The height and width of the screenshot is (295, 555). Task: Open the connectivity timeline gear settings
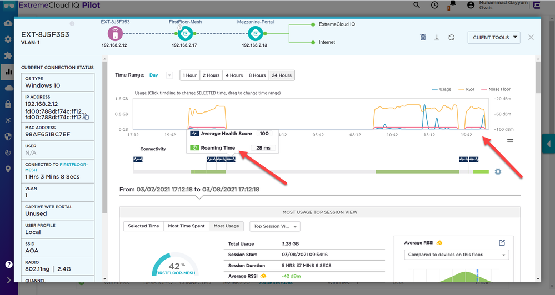pyautogui.click(x=498, y=172)
